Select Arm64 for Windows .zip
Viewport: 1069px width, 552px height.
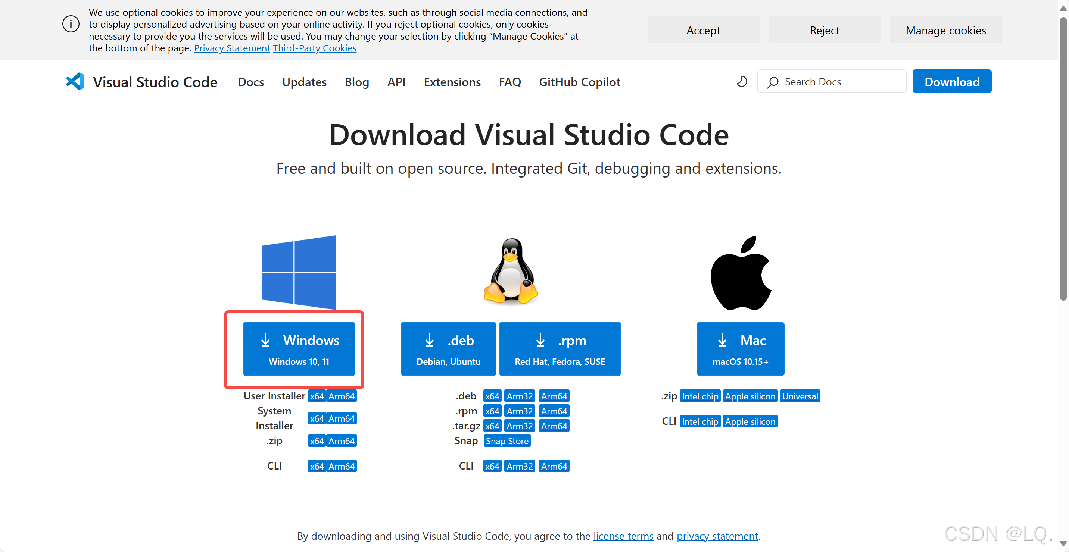pos(342,441)
